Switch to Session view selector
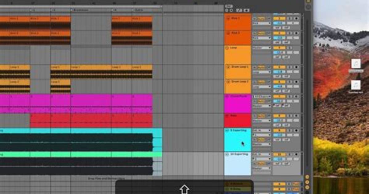Screen dimensions: 369x194 tap(308, 7)
